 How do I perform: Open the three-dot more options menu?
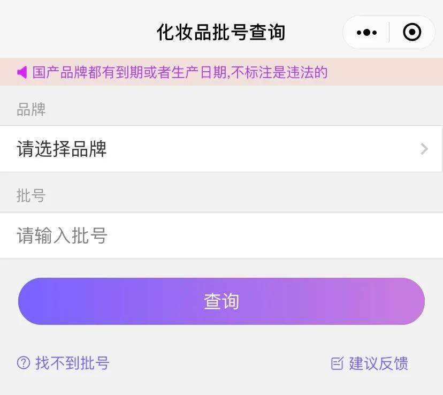pos(366,33)
